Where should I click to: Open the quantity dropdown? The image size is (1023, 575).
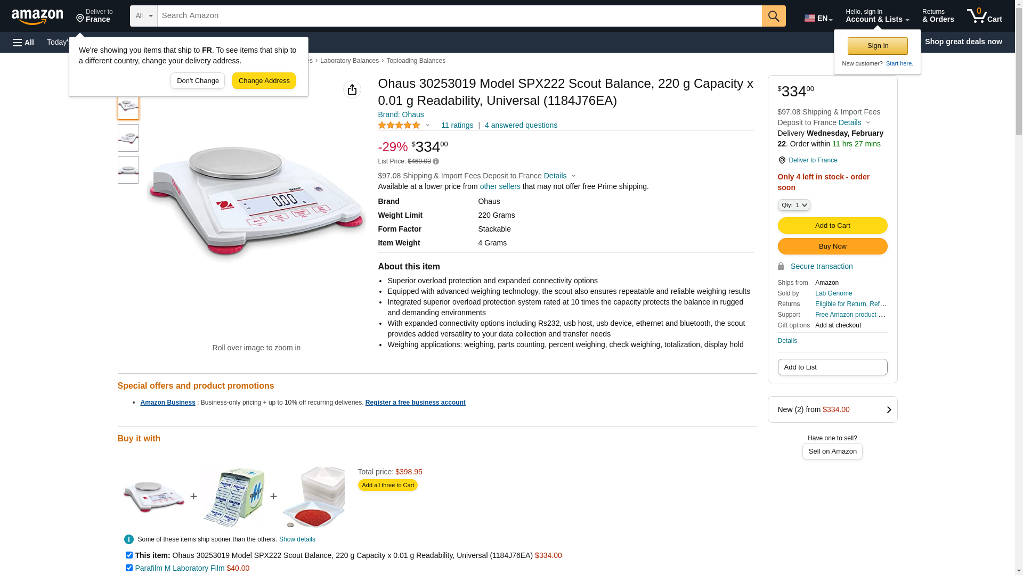[794, 205]
